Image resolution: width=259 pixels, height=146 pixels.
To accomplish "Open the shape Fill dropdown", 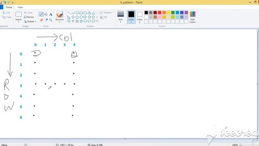I will 104,17.
